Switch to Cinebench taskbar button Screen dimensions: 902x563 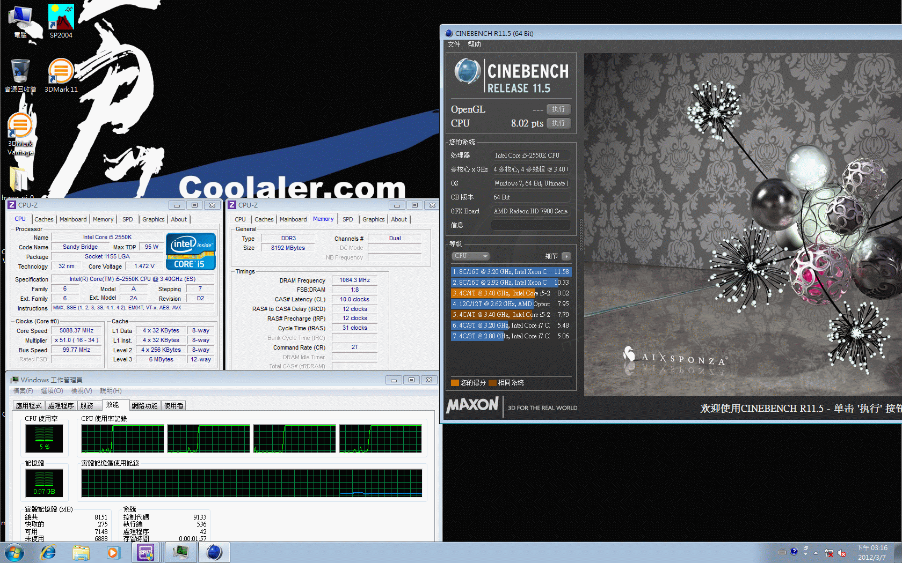coord(214,552)
